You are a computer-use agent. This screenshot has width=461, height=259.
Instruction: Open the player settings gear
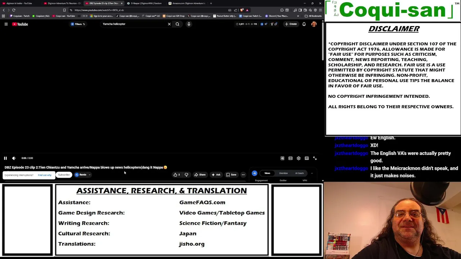(299, 158)
